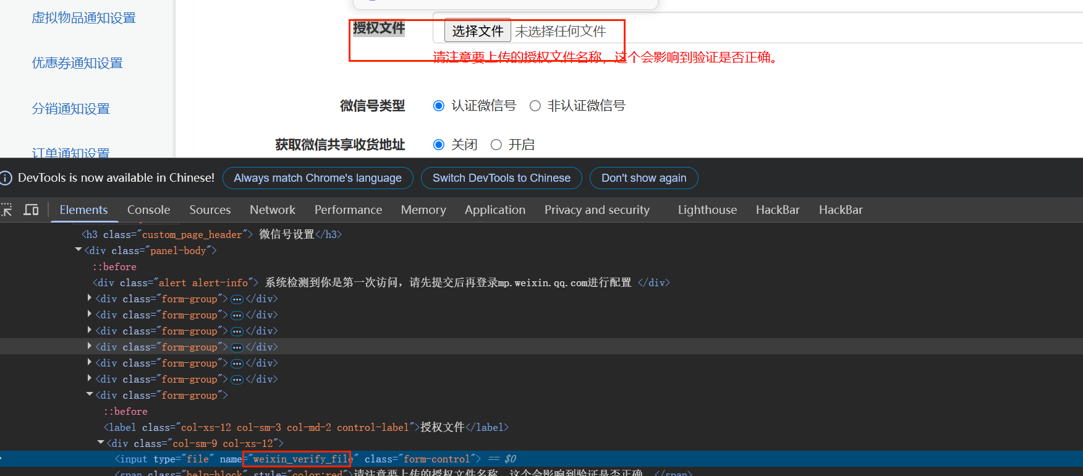Viewport: 1083px width, 476px height.
Task: Switch to the Console tab
Action: pyautogui.click(x=148, y=210)
